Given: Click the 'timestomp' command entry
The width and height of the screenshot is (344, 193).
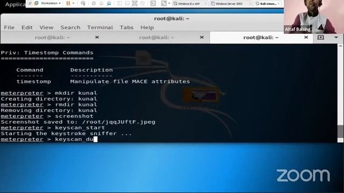Looking at the screenshot, I should pyautogui.click(x=33, y=81).
